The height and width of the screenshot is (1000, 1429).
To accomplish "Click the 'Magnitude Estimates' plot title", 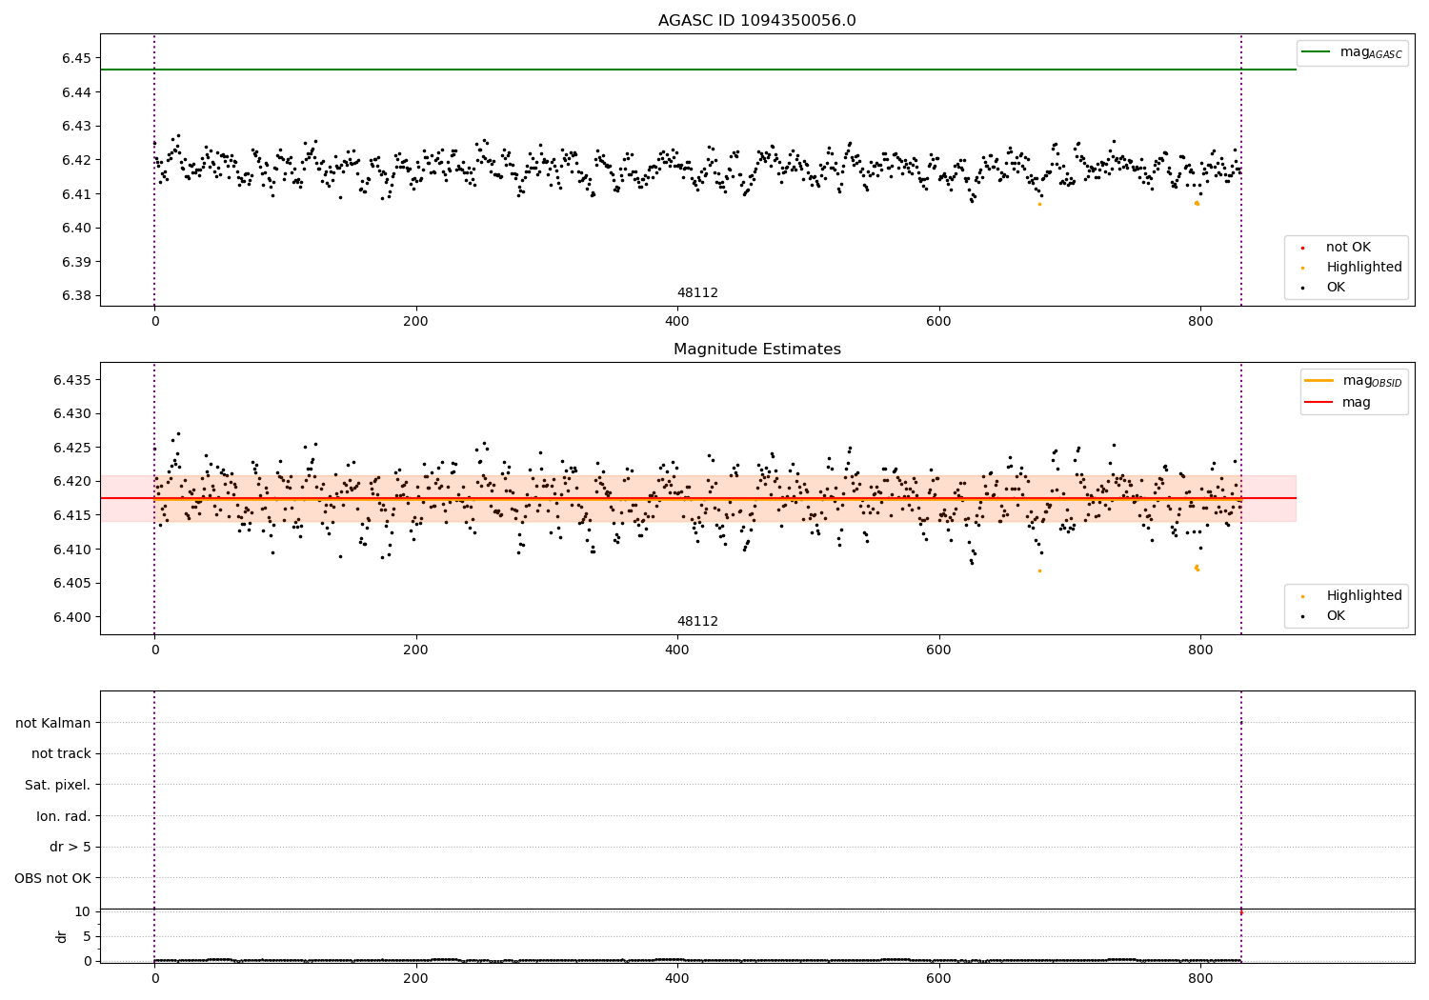I will tap(756, 350).
